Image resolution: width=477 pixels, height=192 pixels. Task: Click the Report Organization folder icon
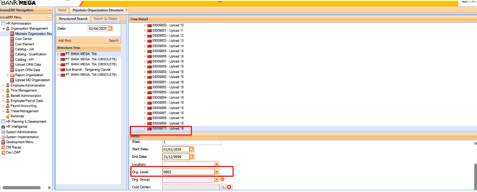(x=12, y=75)
